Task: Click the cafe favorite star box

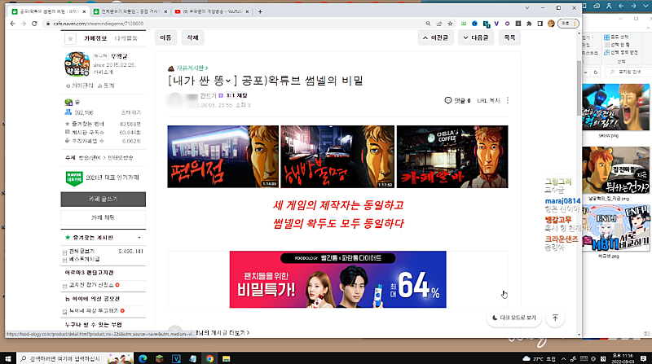Action: [x=70, y=38]
